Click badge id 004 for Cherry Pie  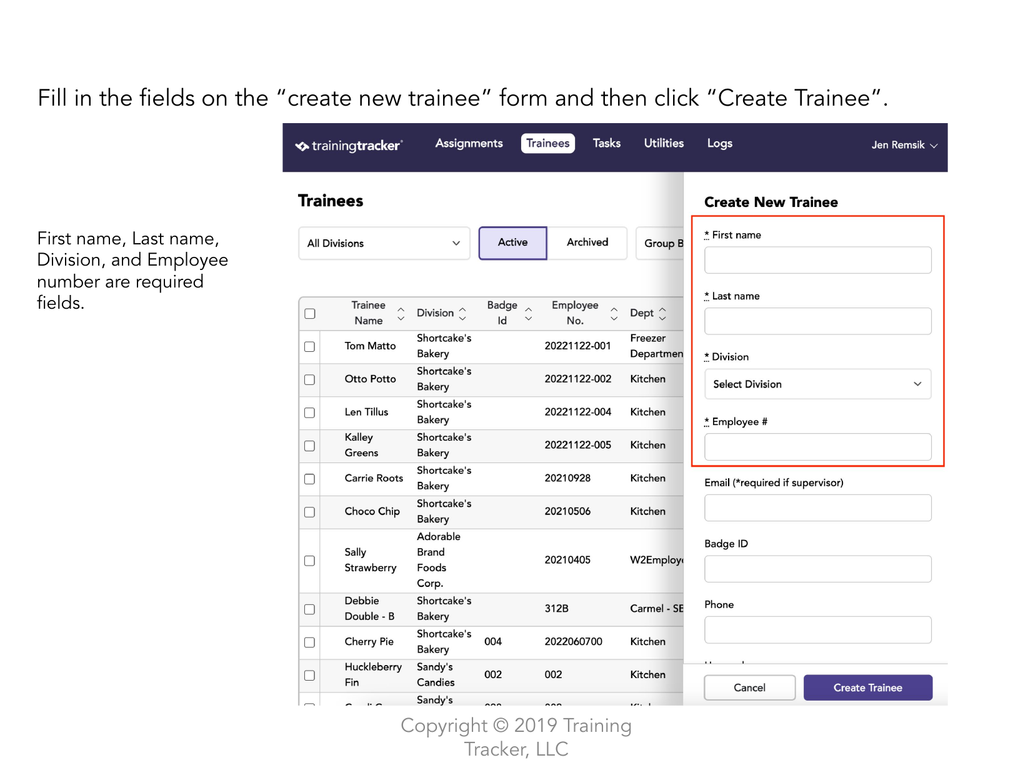pyautogui.click(x=493, y=642)
